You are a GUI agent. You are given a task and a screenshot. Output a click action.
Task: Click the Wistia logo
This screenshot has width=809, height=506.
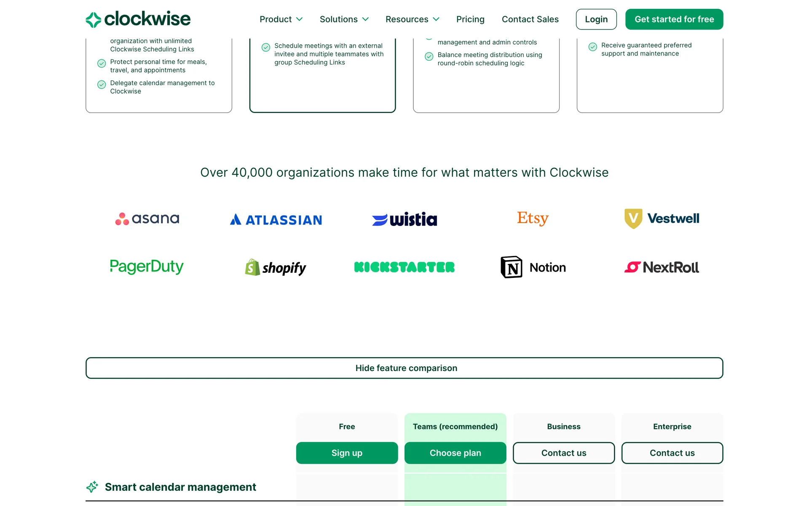click(x=404, y=219)
